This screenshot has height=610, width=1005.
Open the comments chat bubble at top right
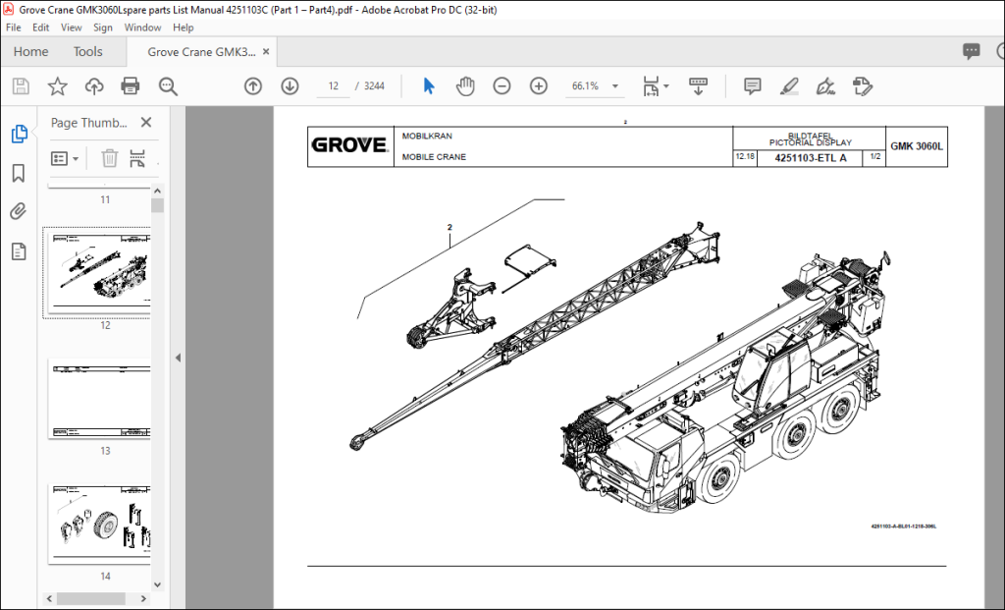[x=971, y=51]
